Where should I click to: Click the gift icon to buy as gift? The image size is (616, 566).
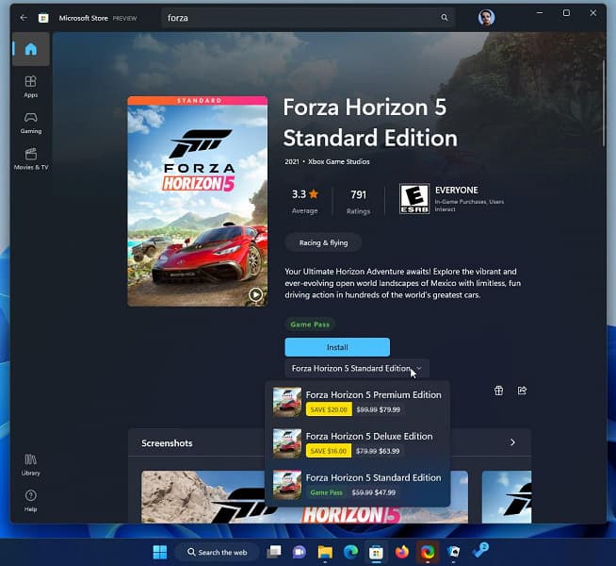(x=498, y=391)
